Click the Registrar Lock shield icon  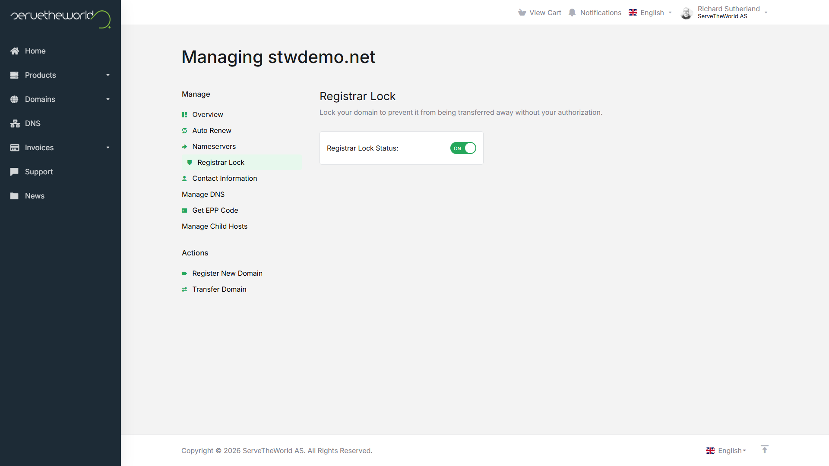click(x=190, y=163)
